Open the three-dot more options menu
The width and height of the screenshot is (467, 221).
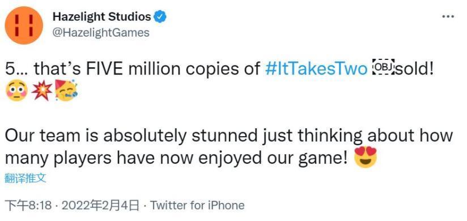(448, 16)
